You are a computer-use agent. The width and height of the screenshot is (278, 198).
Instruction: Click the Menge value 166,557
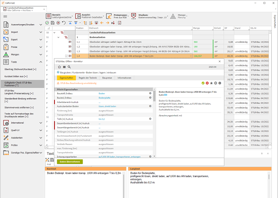point(198,56)
